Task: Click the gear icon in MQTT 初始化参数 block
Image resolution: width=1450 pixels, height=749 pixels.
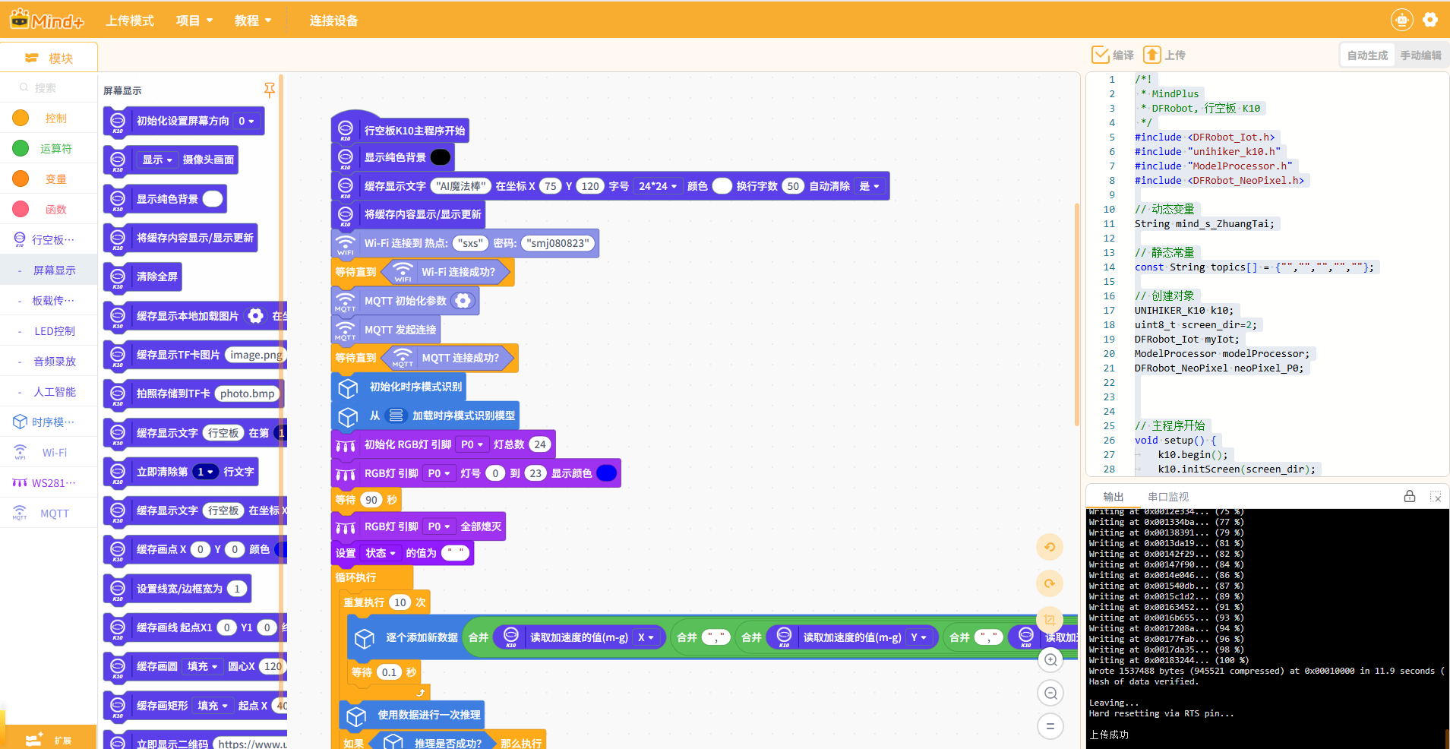Action: [462, 301]
